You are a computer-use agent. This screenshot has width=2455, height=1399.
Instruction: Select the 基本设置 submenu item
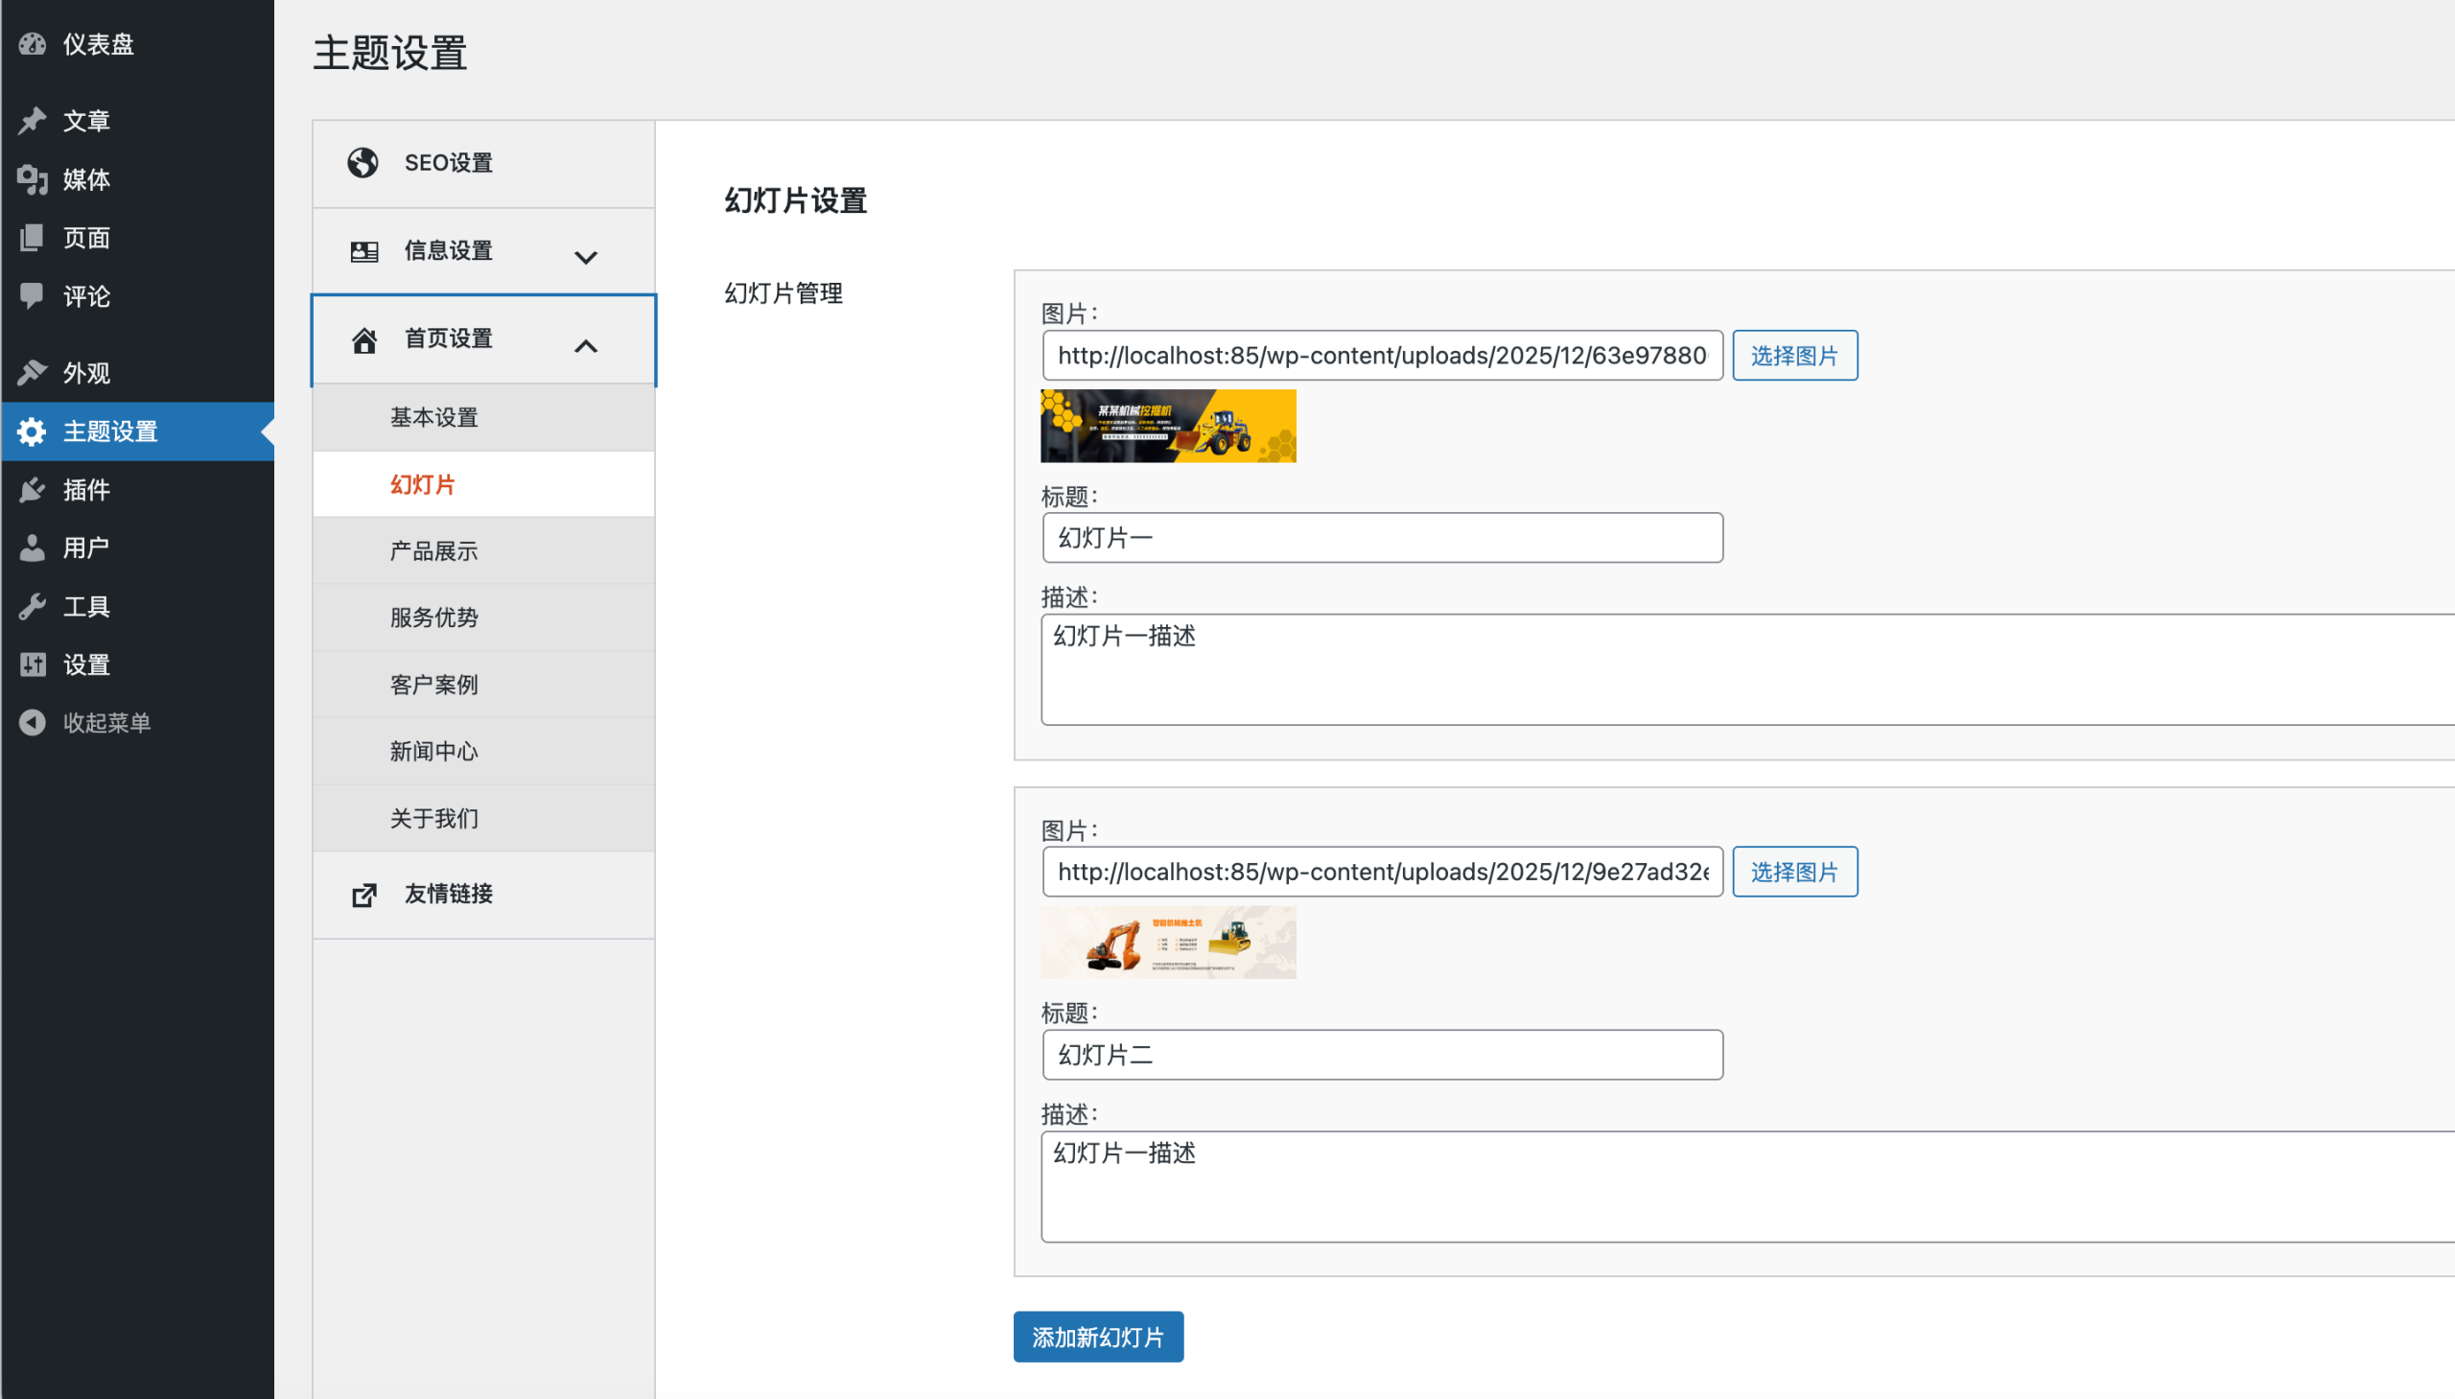(433, 417)
